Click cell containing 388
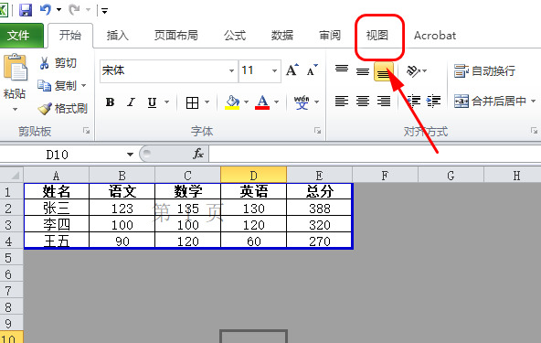This screenshot has height=343, width=541. pyautogui.click(x=320, y=209)
